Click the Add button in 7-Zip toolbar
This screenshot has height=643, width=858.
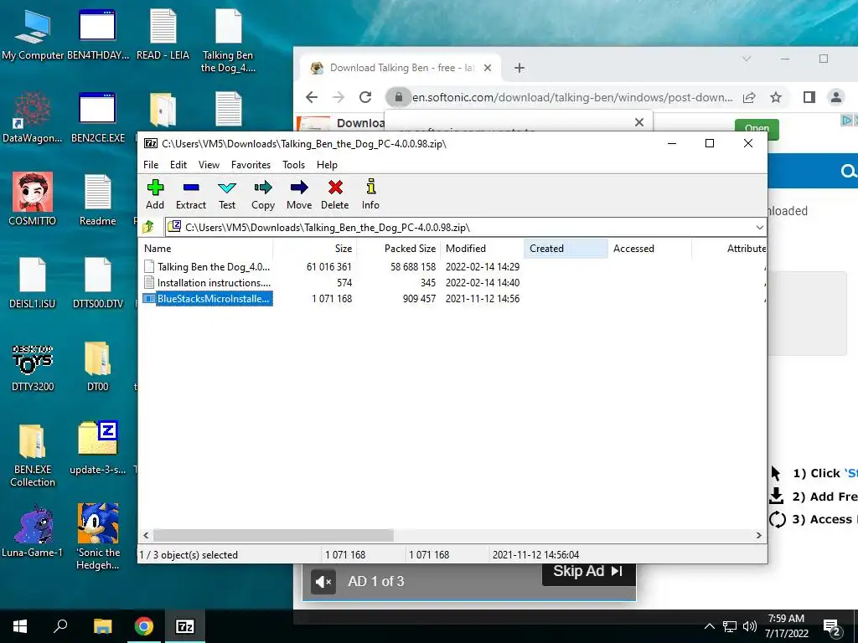click(155, 194)
